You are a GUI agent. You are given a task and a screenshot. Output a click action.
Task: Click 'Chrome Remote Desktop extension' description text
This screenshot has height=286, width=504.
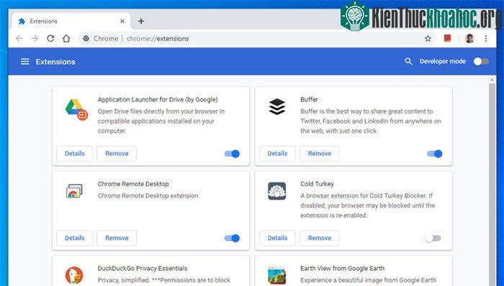point(148,195)
